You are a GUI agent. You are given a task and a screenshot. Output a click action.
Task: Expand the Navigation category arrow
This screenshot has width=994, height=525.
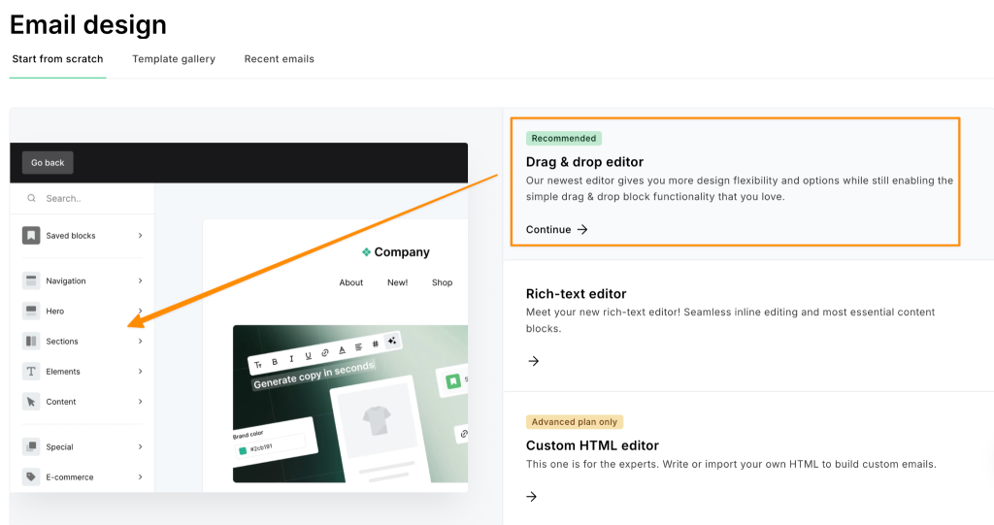140,281
